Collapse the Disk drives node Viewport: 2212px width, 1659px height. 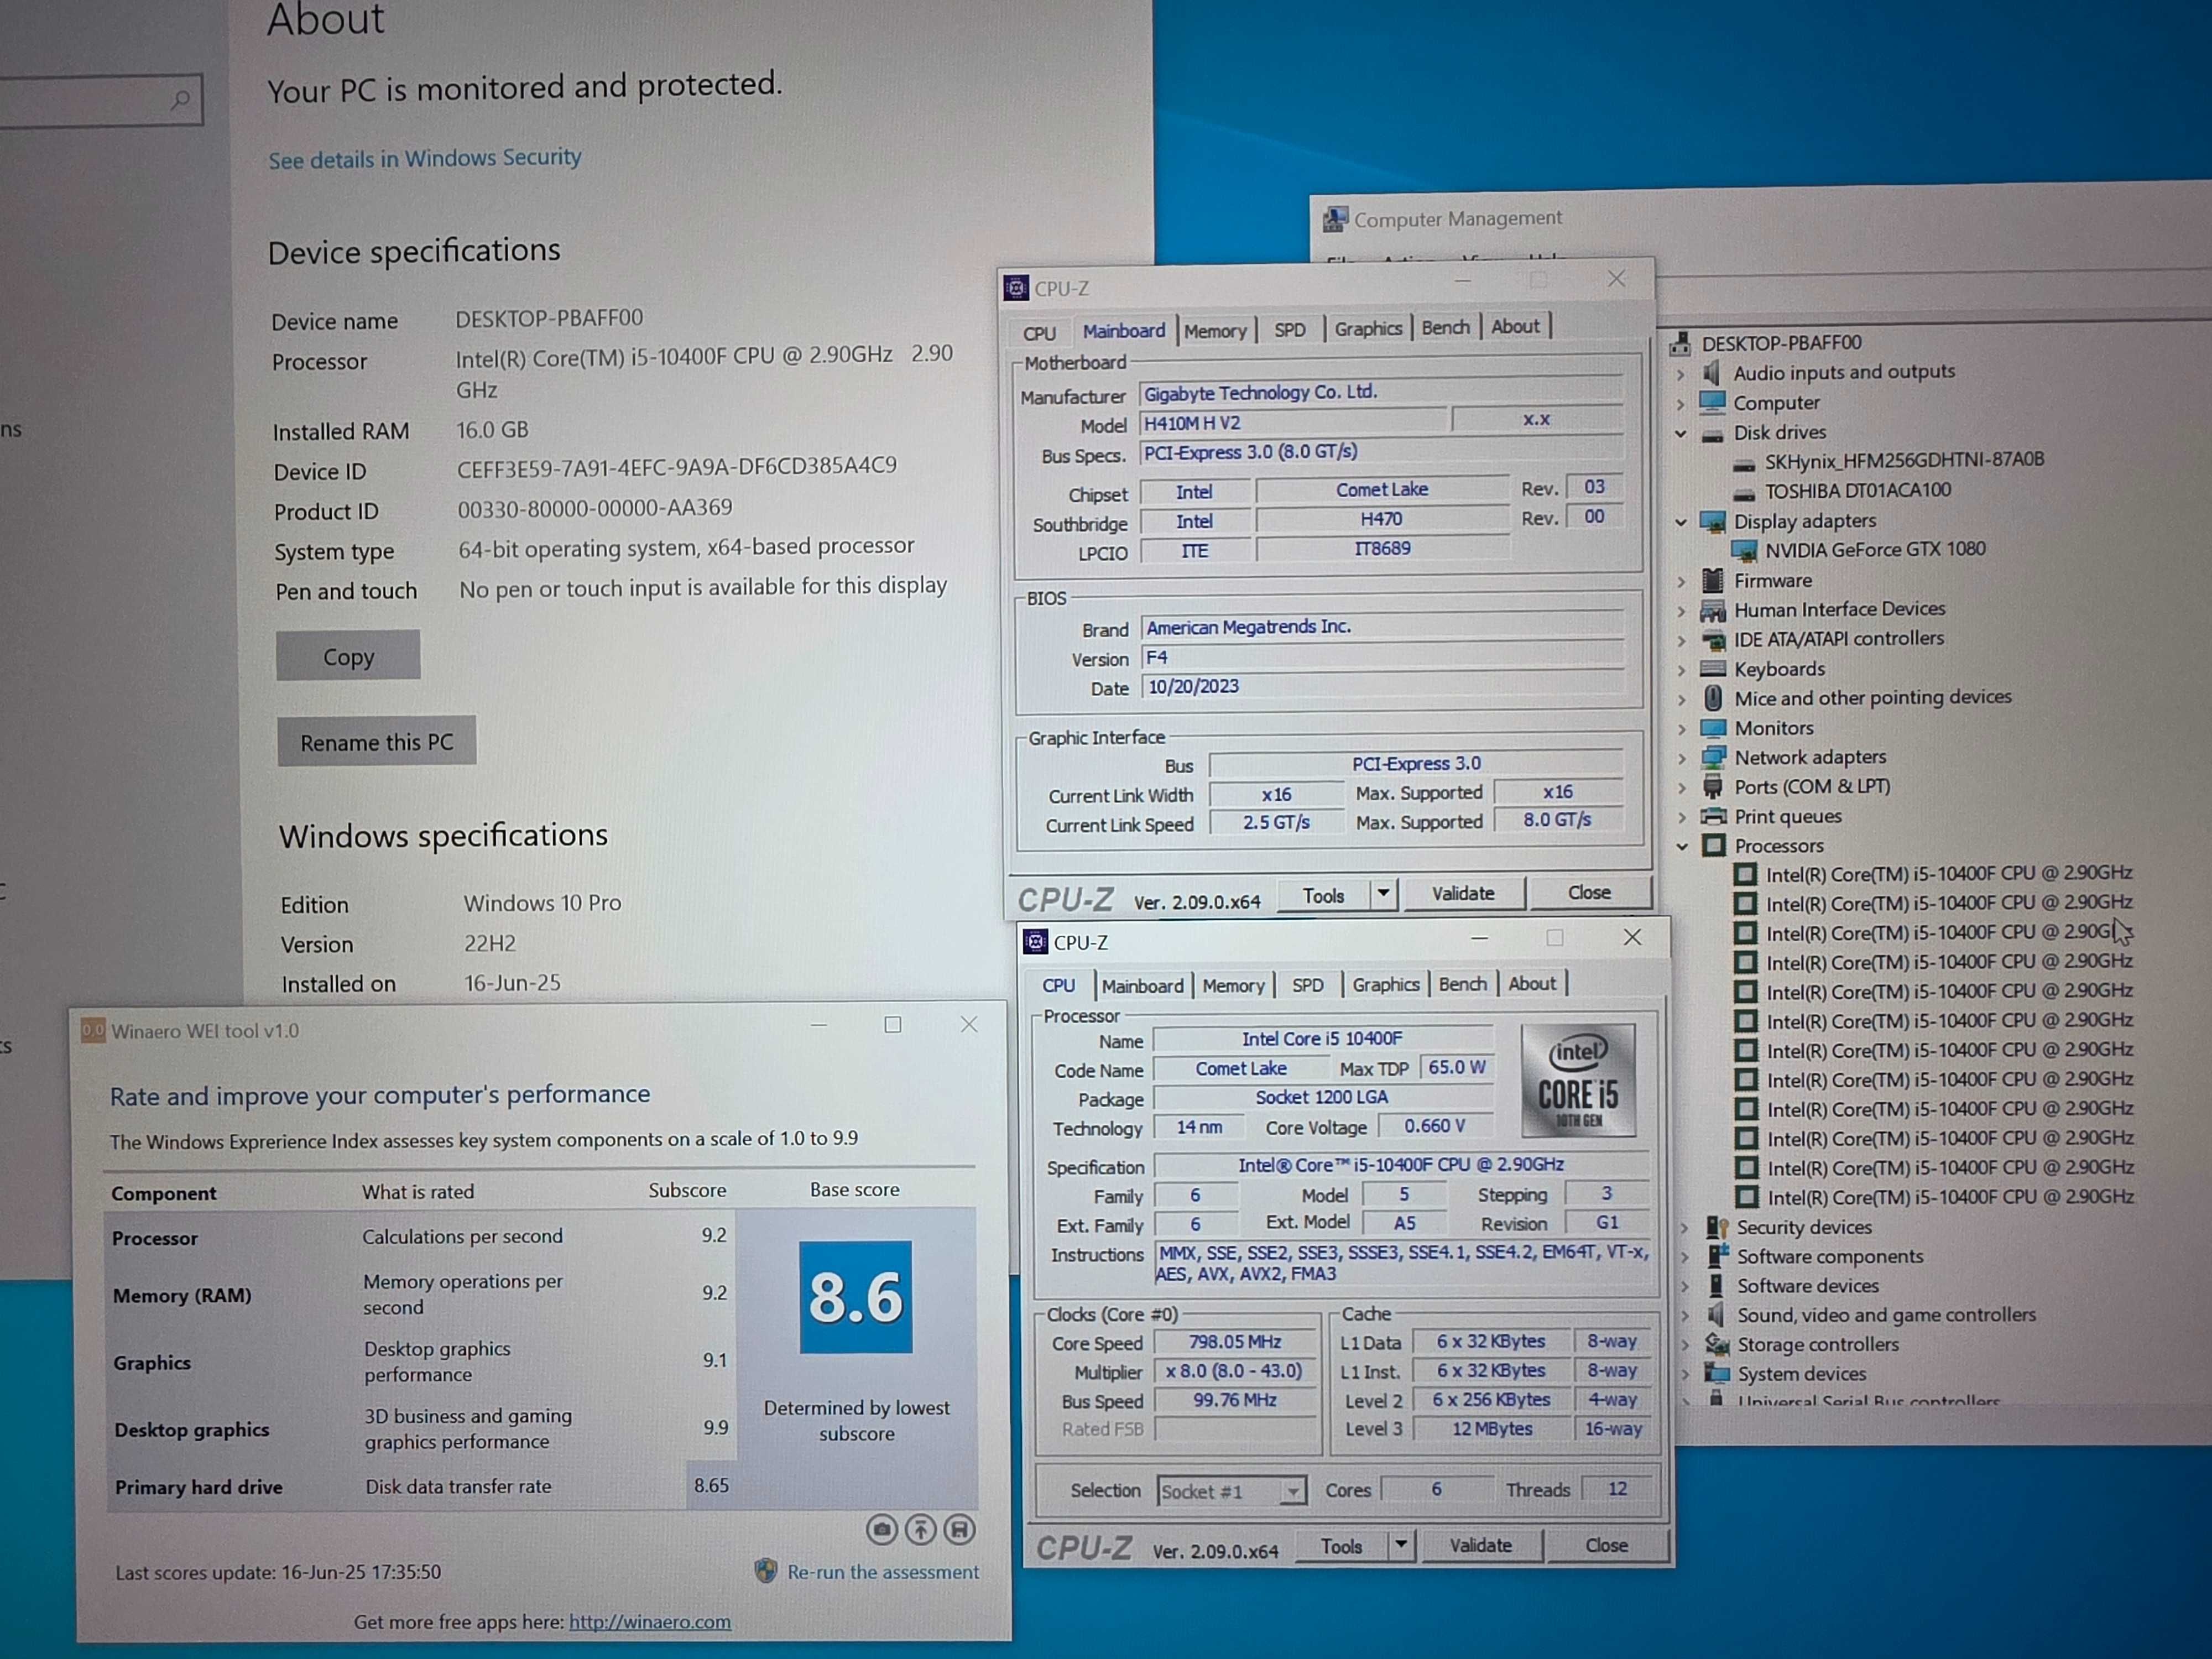[x=1681, y=434]
